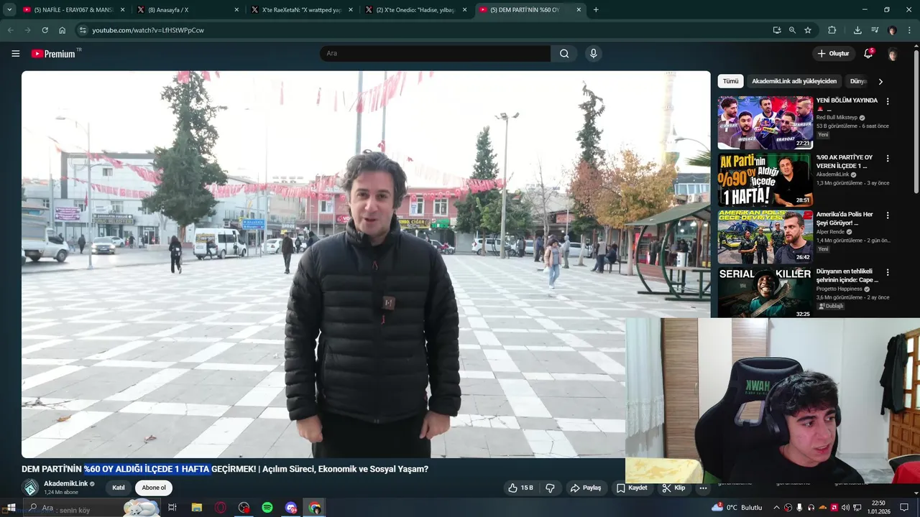Open more actions three-dot menu under video

703,488
